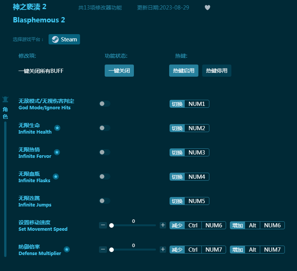Toggle God Mode/Ignore Hits switch
This screenshot has width=297, height=271.
105,104
